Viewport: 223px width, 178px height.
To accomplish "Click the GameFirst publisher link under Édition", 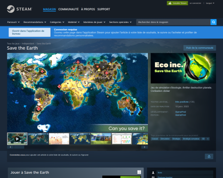I will [x=181, y=115].
